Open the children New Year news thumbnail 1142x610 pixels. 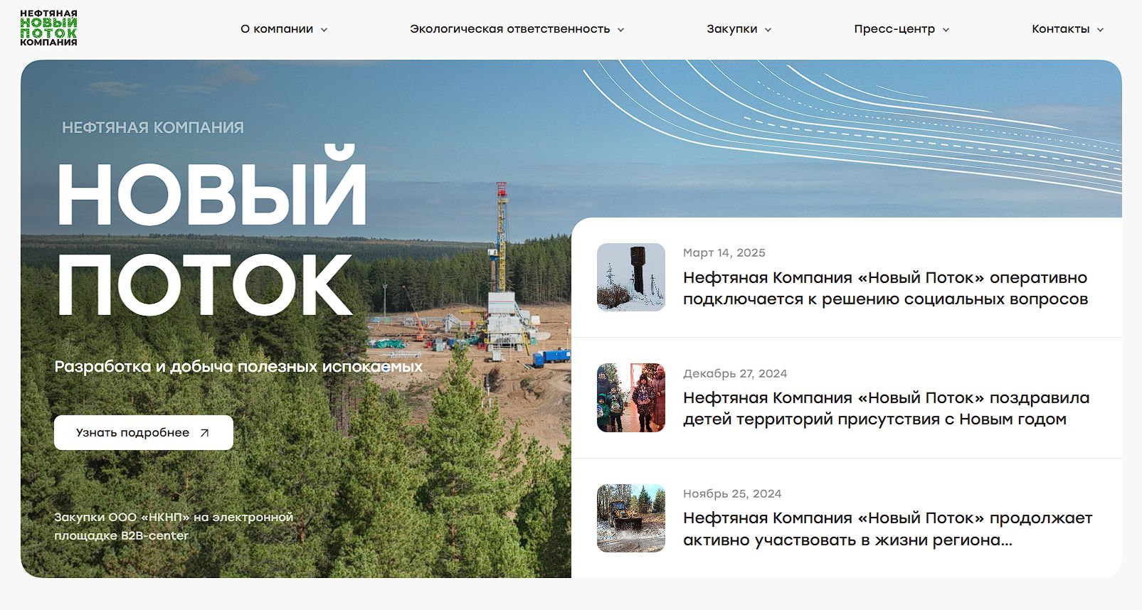pos(631,397)
